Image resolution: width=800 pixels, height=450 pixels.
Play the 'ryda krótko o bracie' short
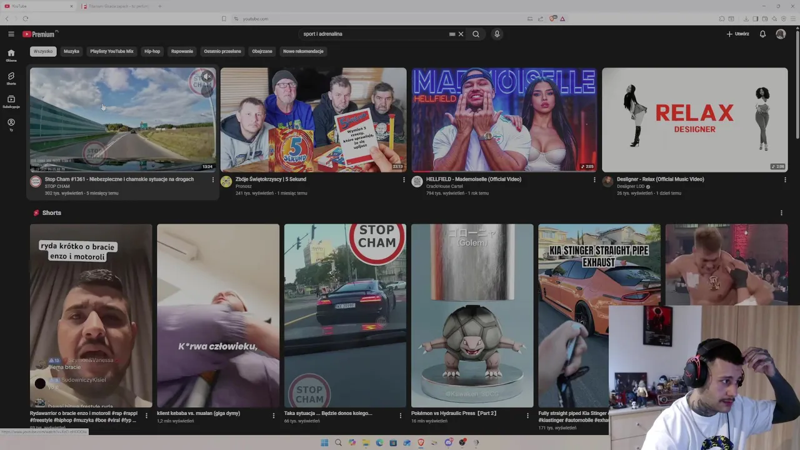click(x=91, y=316)
